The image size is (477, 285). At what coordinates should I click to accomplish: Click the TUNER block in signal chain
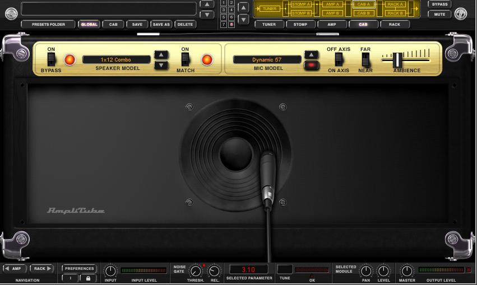(270, 9)
